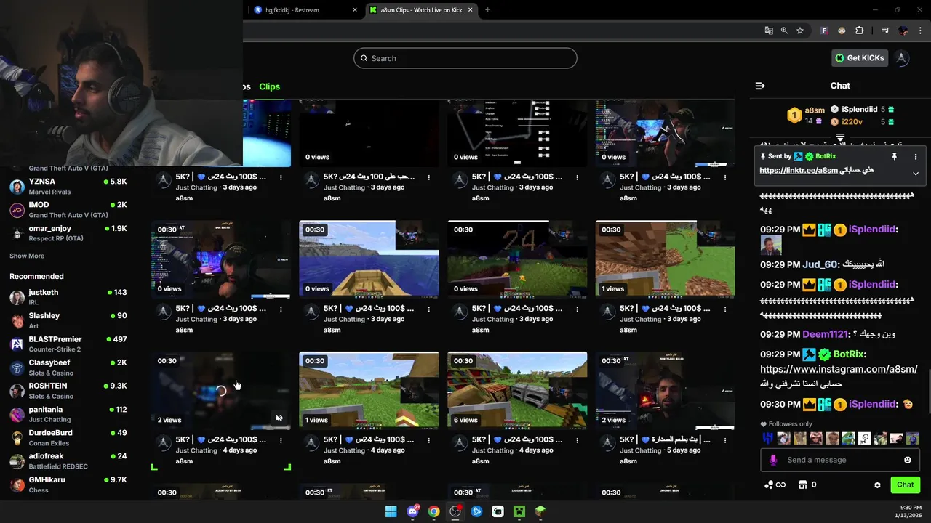This screenshot has width=931, height=523.
Task: Open the Chrome profile avatar
Action: pos(903,31)
